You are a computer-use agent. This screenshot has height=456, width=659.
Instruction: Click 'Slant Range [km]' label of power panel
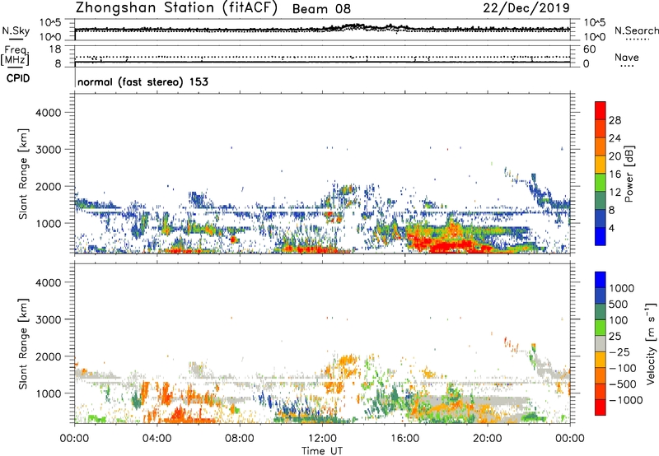[x=23, y=174]
